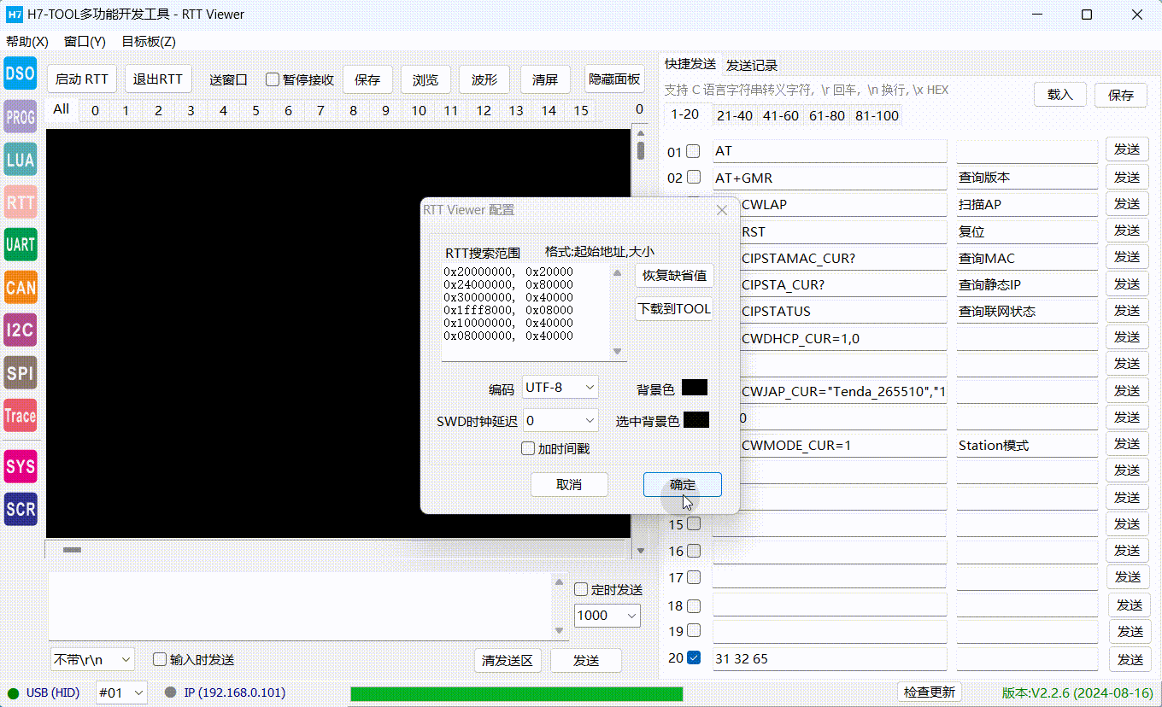Image resolution: width=1162 pixels, height=707 pixels.
Task: Select channel tab 7
Action: click(320, 110)
